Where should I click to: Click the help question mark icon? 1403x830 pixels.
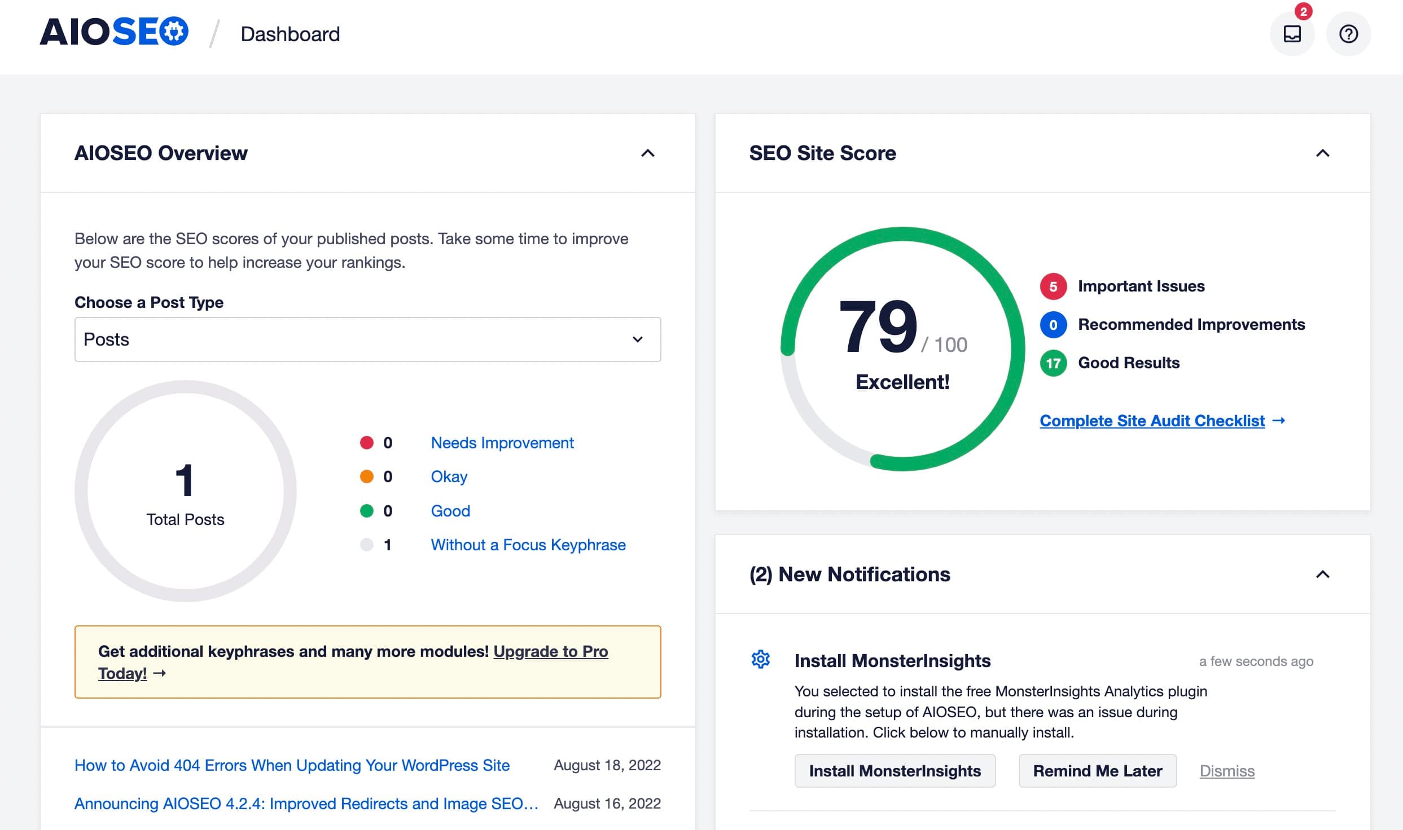click(1348, 34)
